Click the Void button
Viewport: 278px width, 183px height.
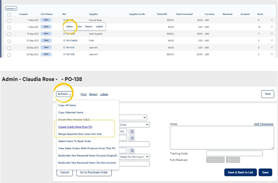pos(267,94)
